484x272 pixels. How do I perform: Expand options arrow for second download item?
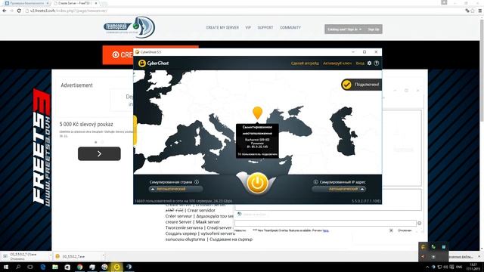[x=103, y=256]
